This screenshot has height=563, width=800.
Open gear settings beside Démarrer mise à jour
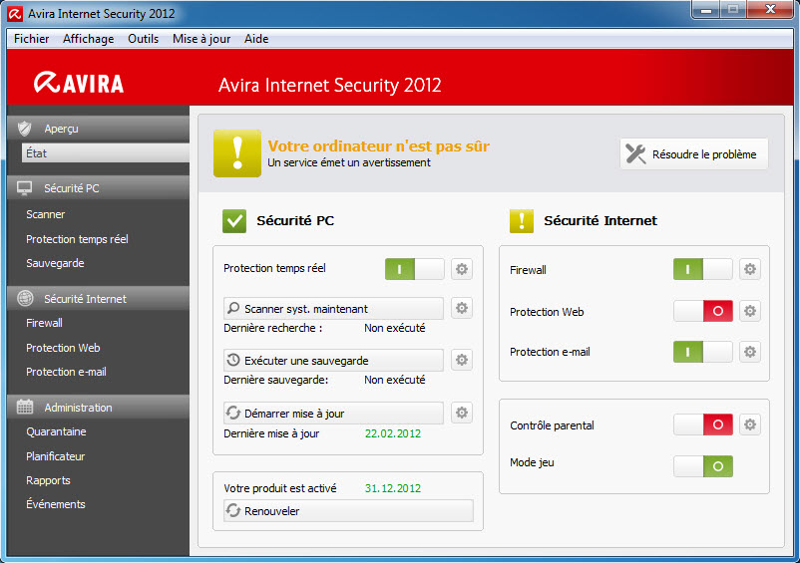(462, 413)
